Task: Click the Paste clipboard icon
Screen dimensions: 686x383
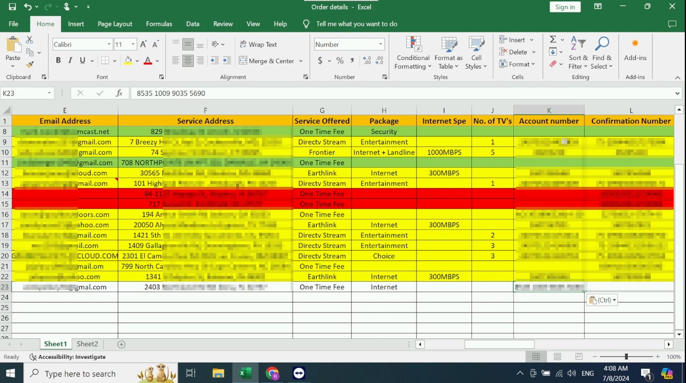Action: [13, 45]
